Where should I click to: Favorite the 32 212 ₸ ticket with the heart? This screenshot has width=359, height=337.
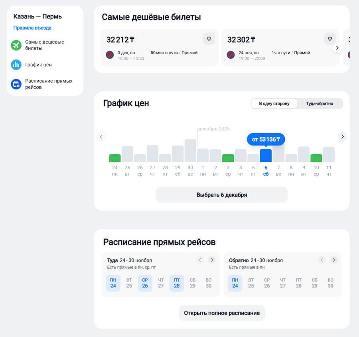point(209,39)
